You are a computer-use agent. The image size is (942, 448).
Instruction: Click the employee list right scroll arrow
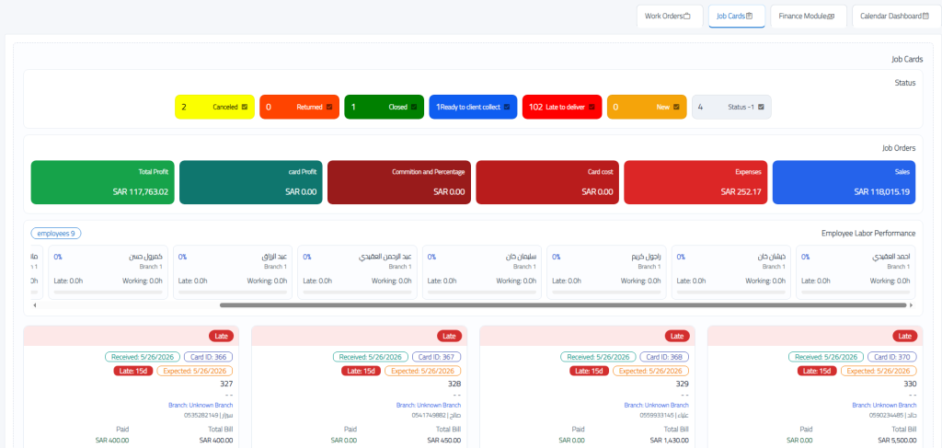coord(912,305)
